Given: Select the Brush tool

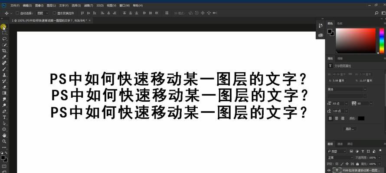Looking at the screenshot, I should point(4,69).
